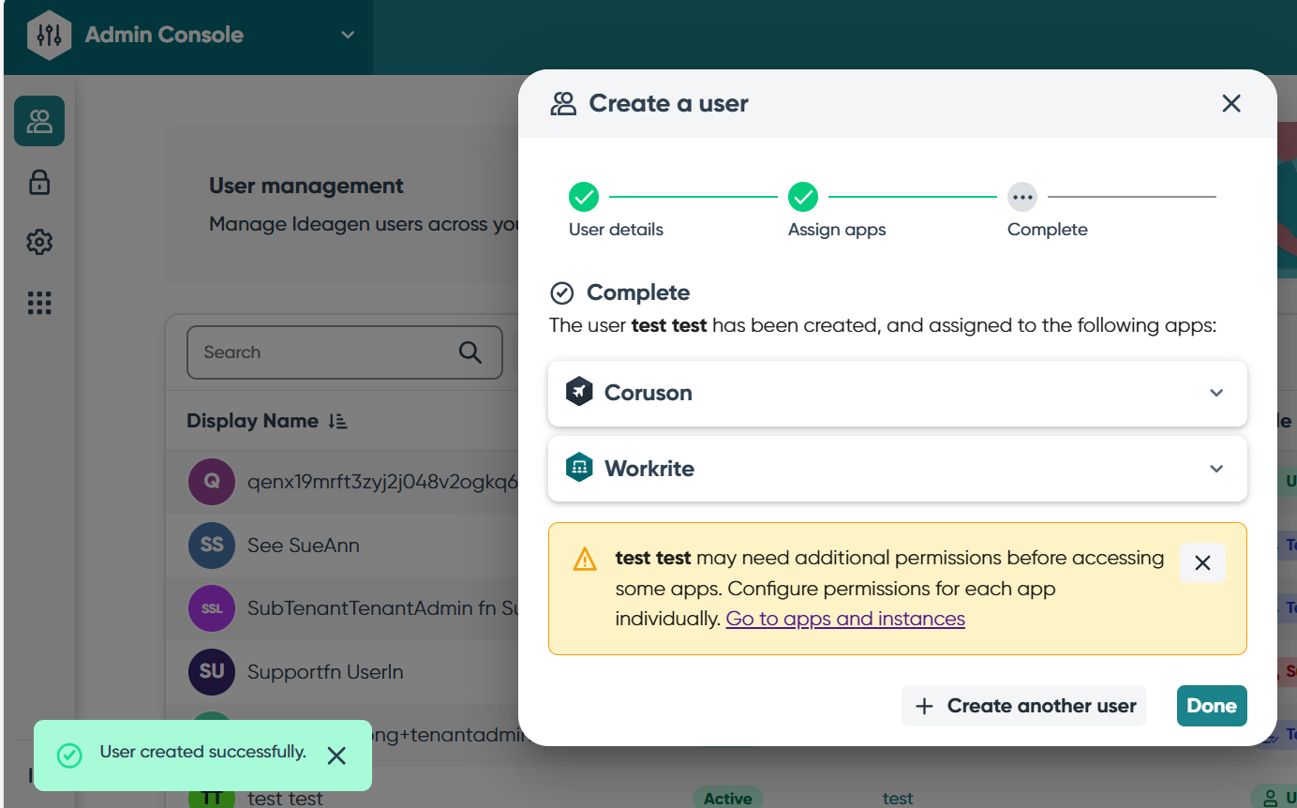
Task: Dismiss the yellow permissions warning
Action: click(x=1202, y=562)
